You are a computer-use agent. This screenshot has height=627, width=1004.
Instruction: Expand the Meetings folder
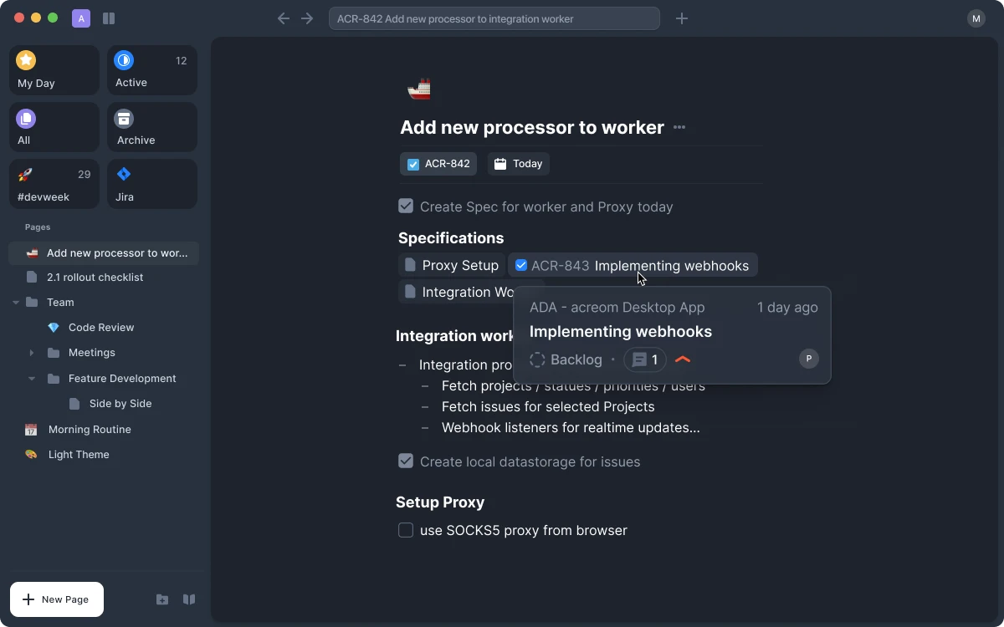coord(31,352)
